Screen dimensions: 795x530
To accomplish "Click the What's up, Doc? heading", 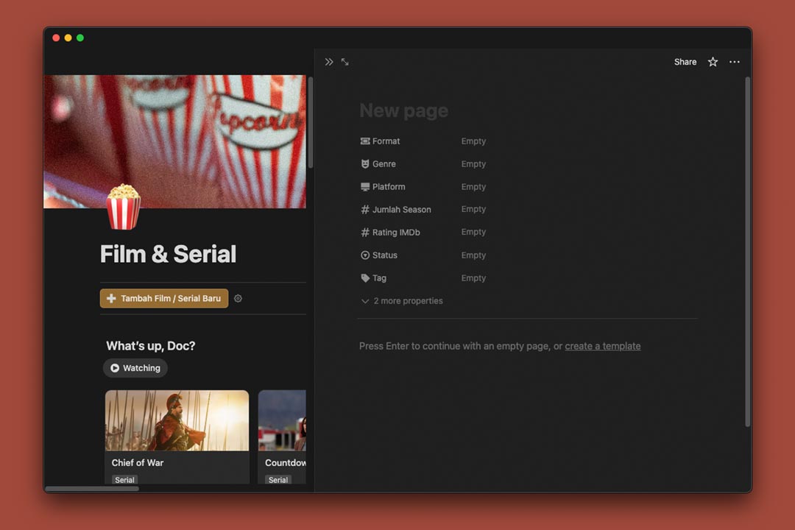I will click(x=151, y=346).
